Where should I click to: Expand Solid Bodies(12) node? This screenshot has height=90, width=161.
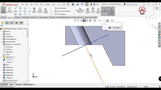point(1,42)
